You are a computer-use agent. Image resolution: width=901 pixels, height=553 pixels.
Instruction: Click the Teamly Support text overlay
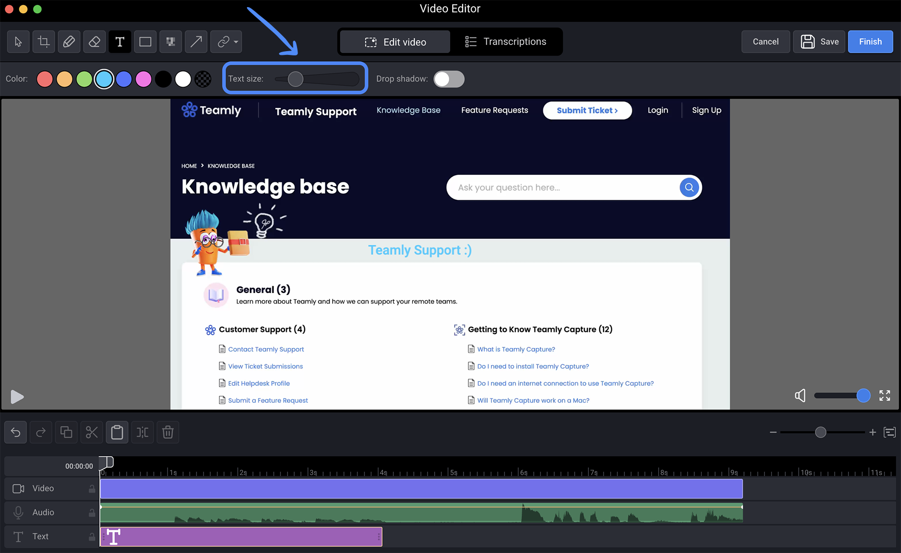420,250
